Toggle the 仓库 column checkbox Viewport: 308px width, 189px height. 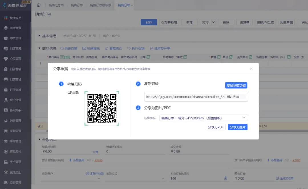pos(148,57)
